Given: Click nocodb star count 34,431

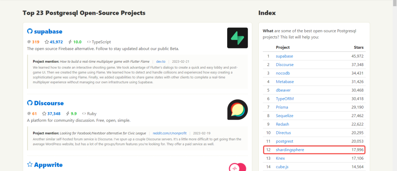Looking at the screenshot, I should [357, 73].
